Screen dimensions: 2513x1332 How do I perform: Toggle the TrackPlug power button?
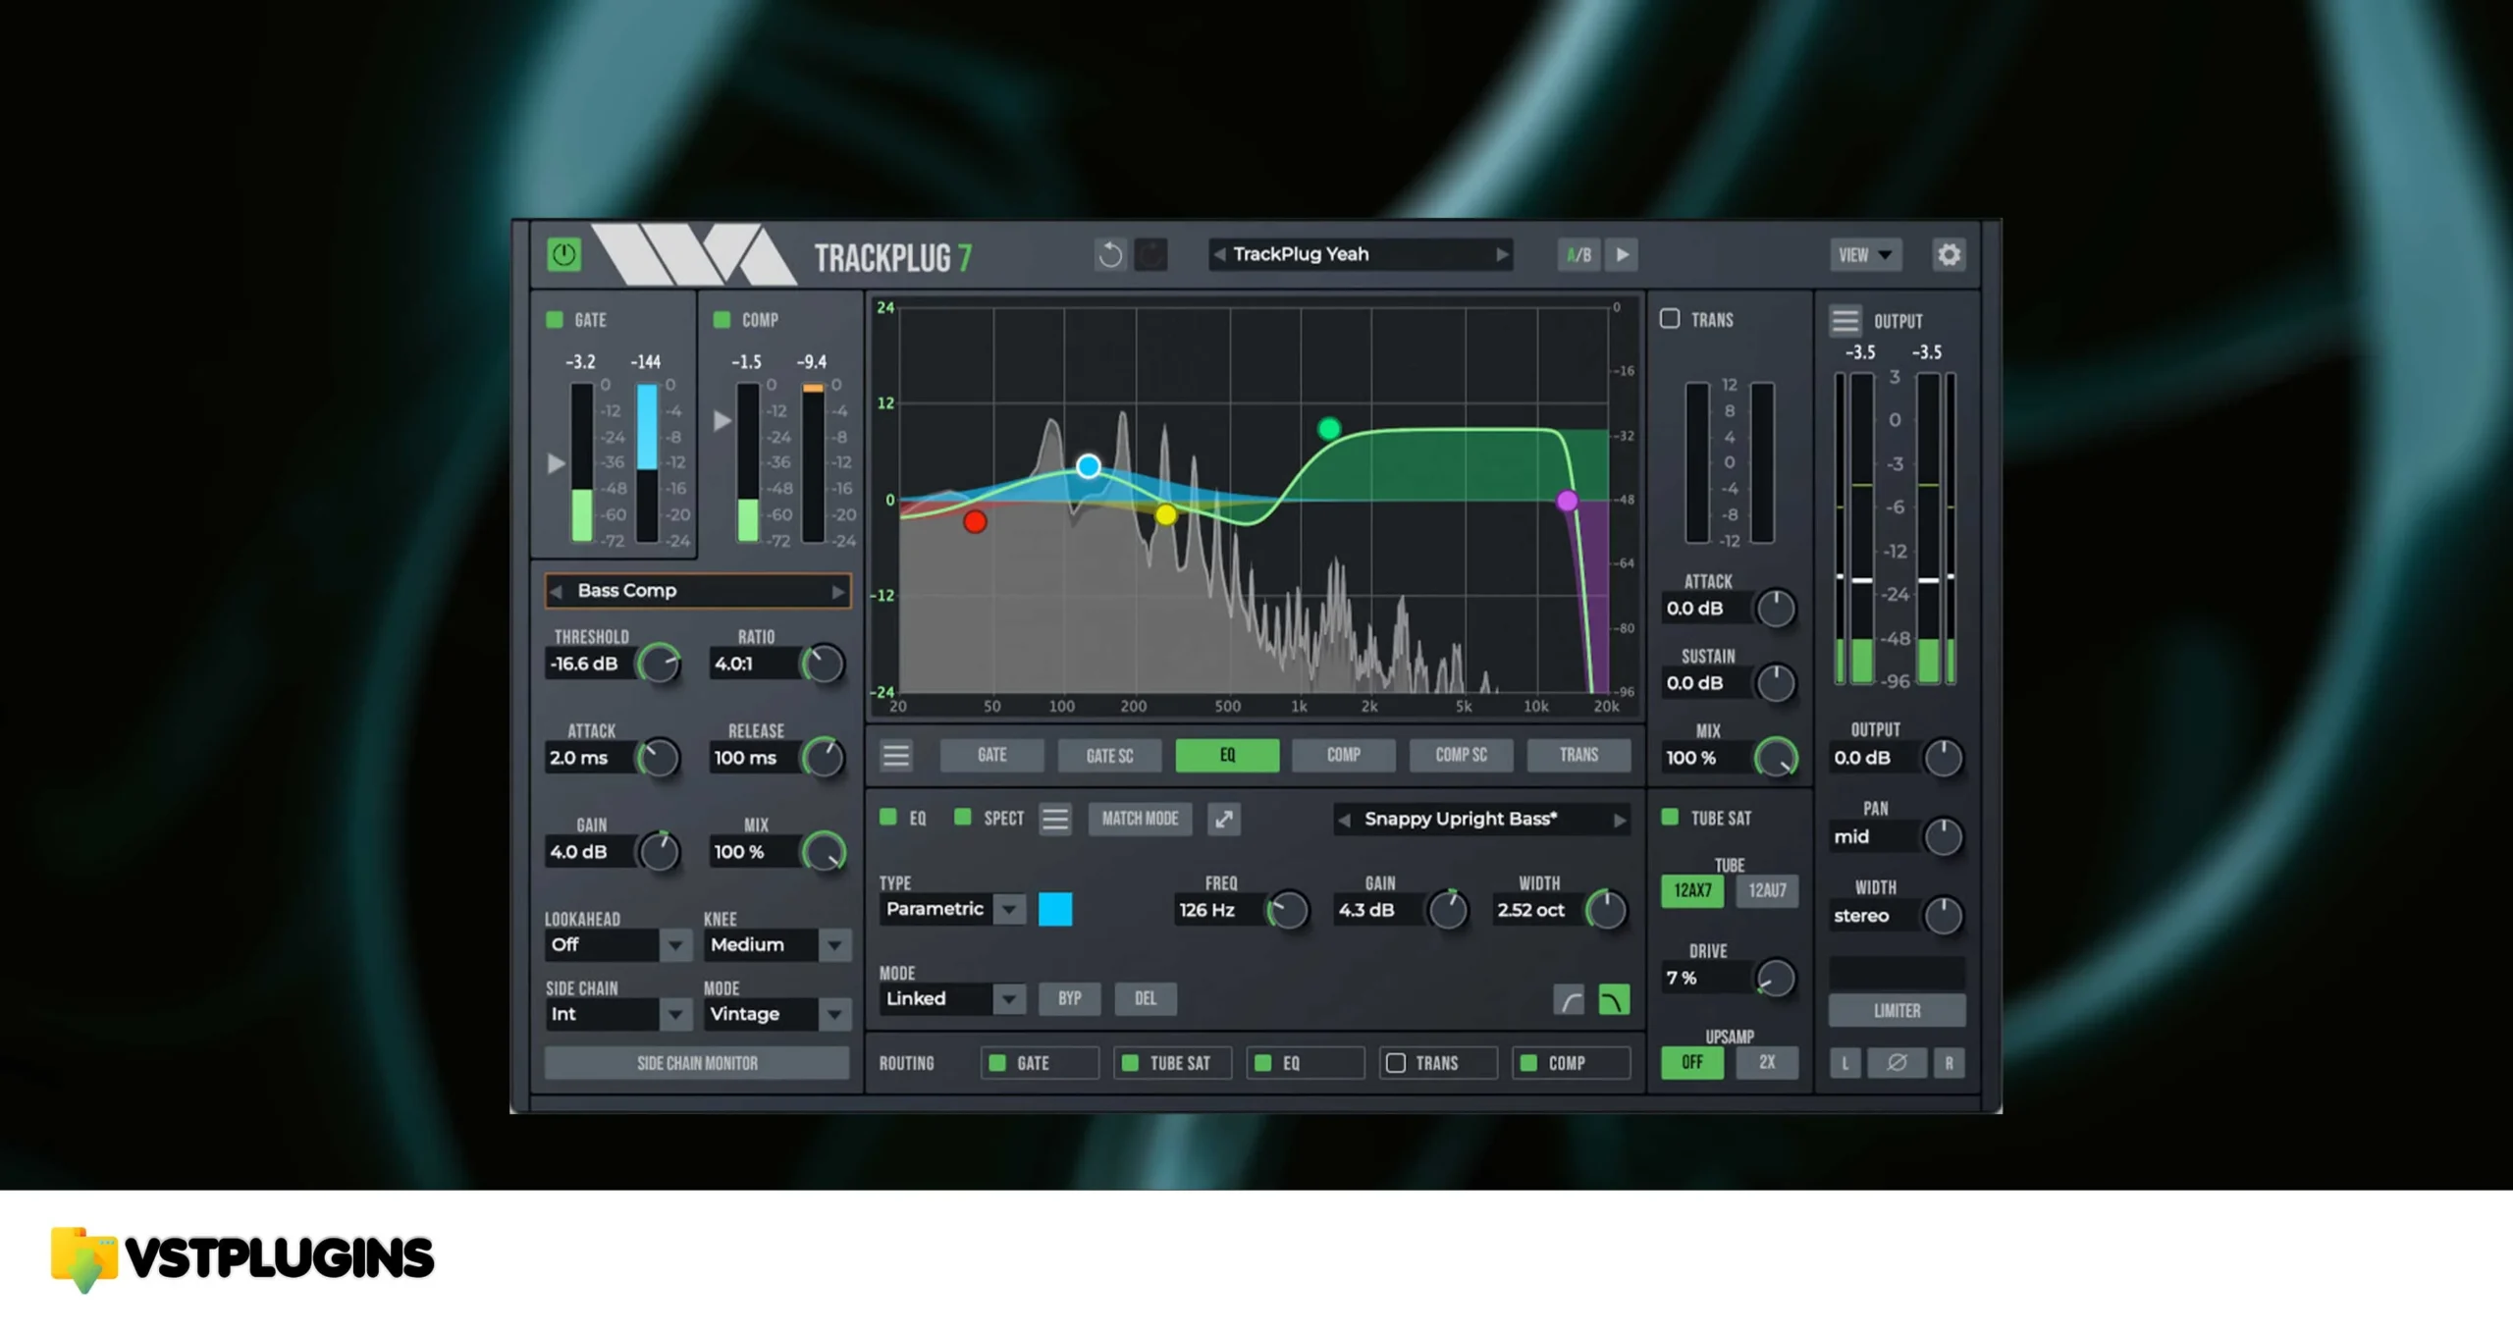pos(563,255)
